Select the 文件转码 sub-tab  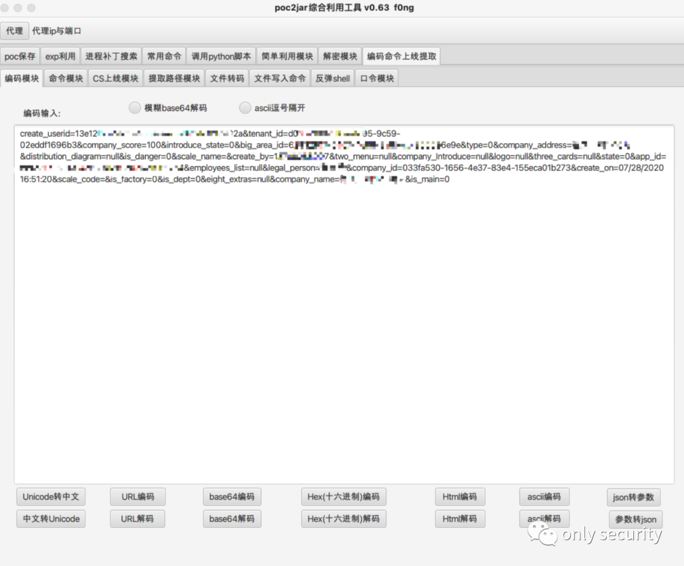(x=227, y=79)
